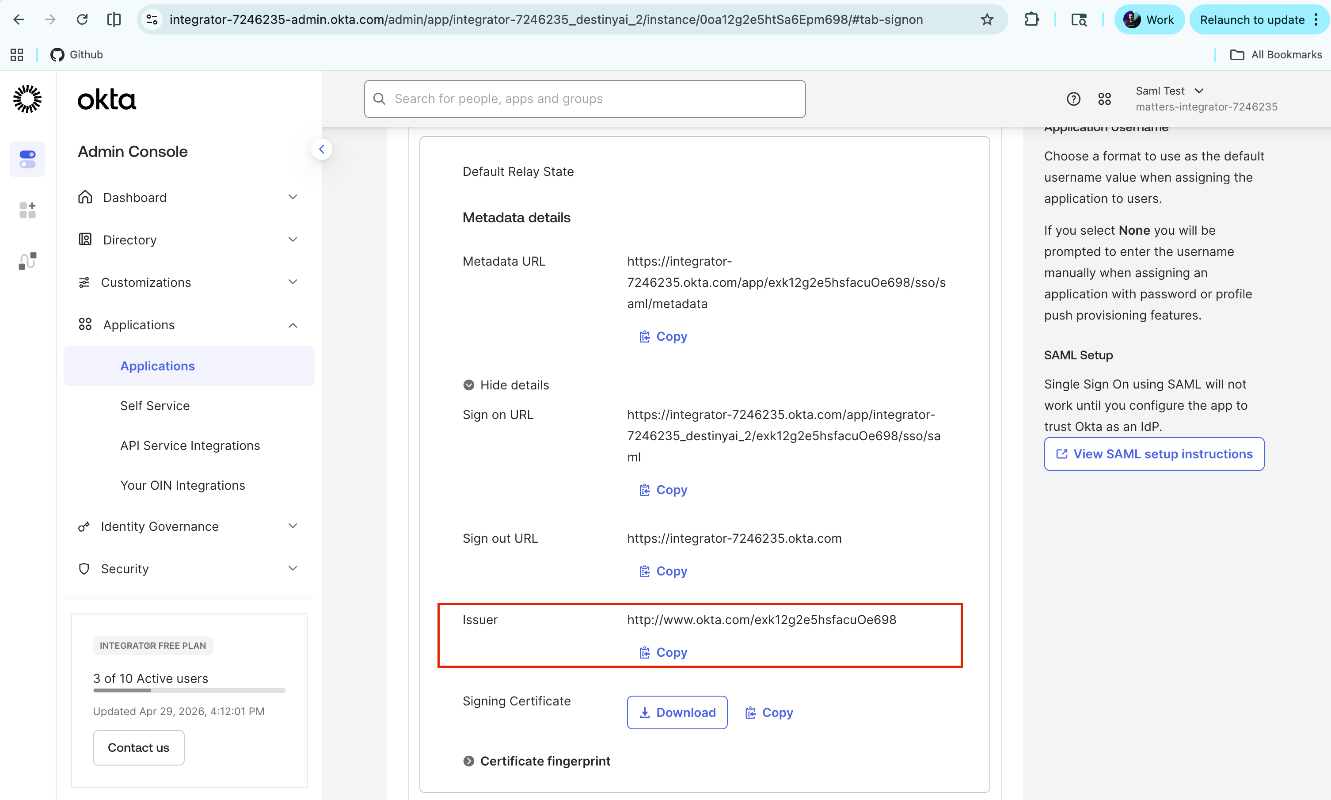Open the add-apps grid icon in left rail
This screenshot has height=800, width=1331.
[27, 210]
